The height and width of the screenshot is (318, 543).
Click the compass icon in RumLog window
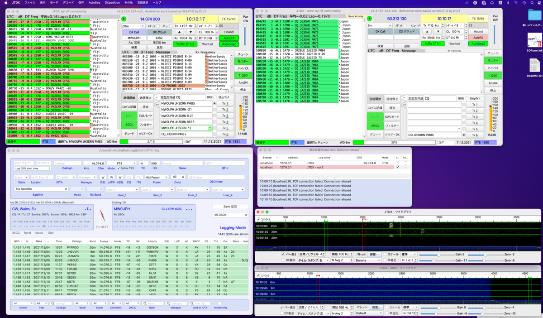pyautogui.click(x=102, y=216)
